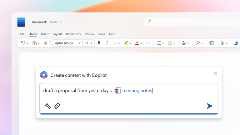Click the search box at top

point(192,22)
